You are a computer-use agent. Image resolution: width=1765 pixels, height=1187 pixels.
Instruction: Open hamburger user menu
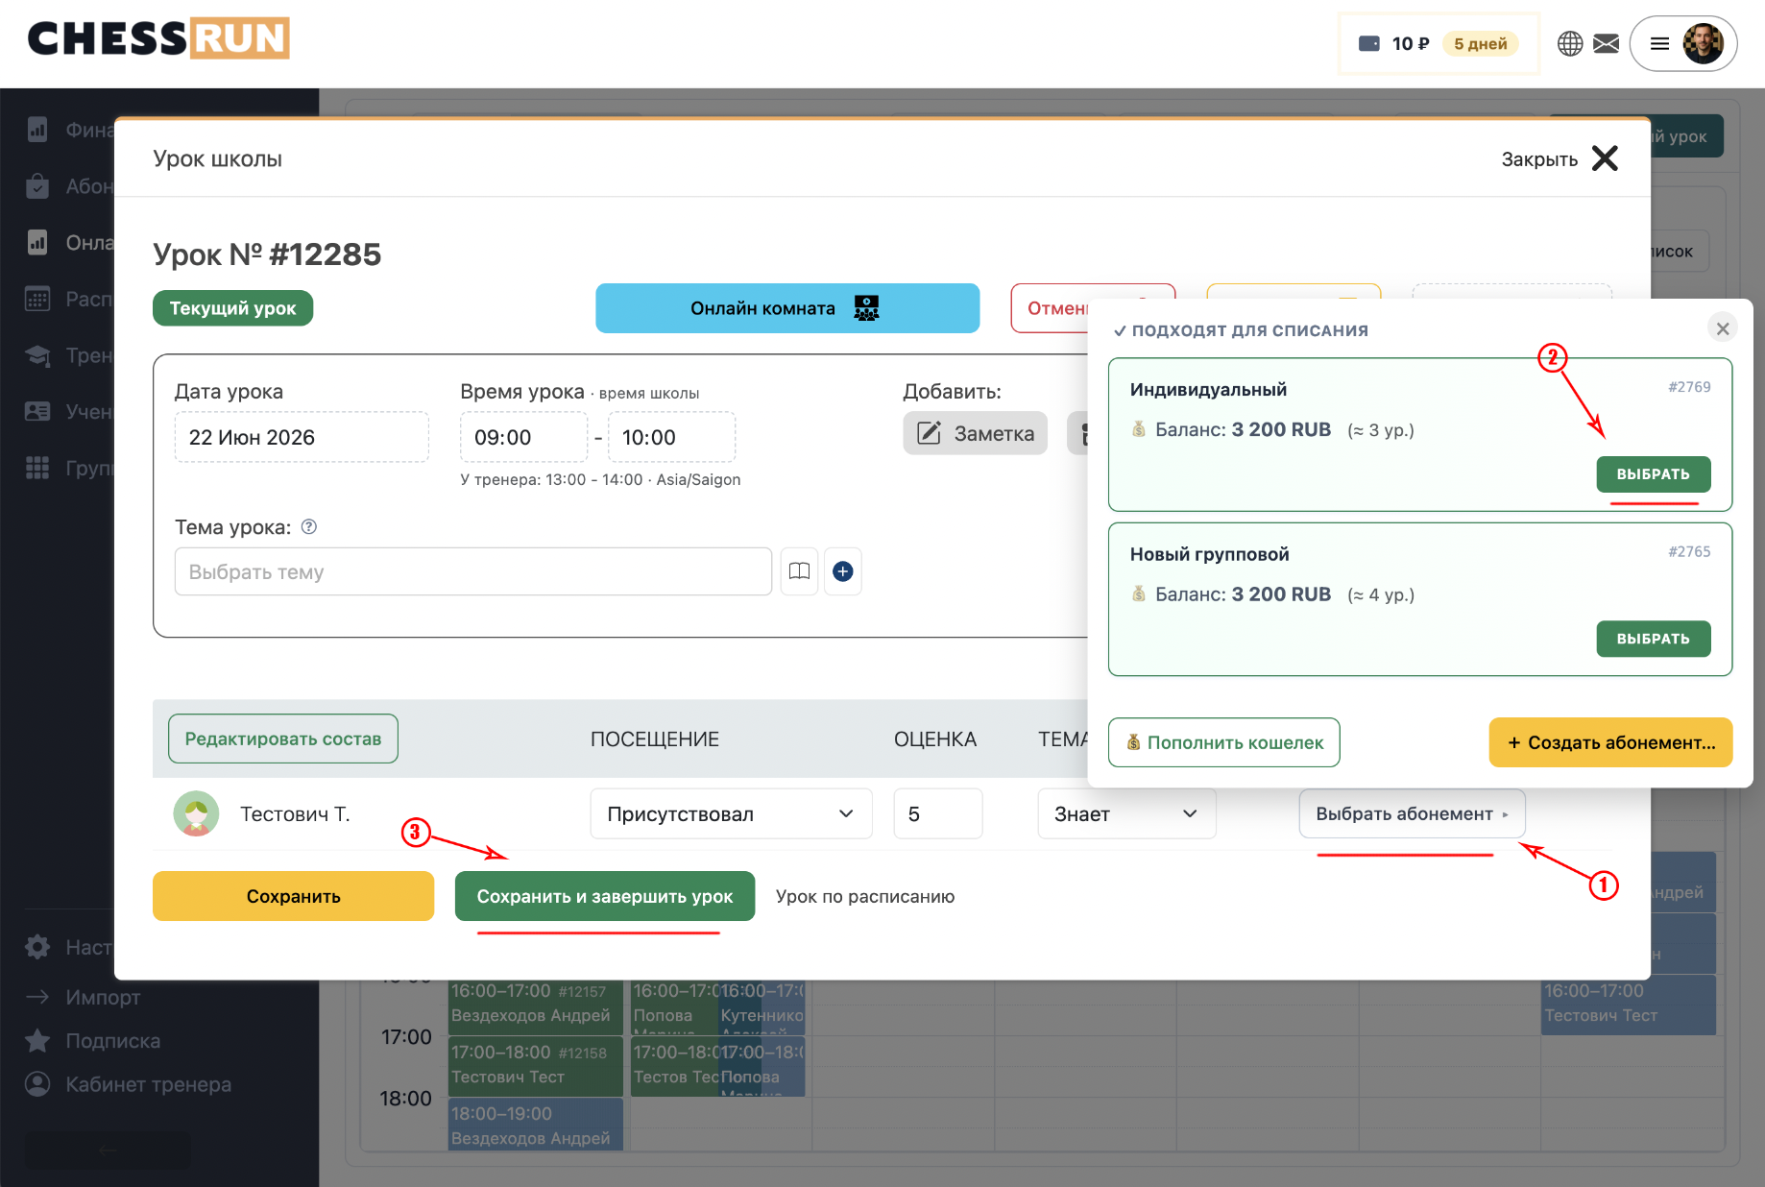pos(1660,43)
